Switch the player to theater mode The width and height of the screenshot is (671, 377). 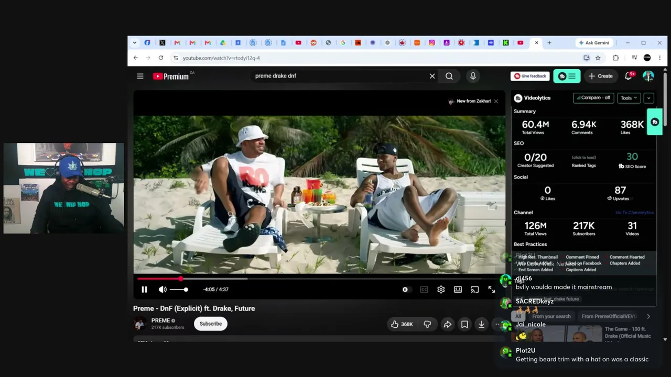click(x=458, y=290)
